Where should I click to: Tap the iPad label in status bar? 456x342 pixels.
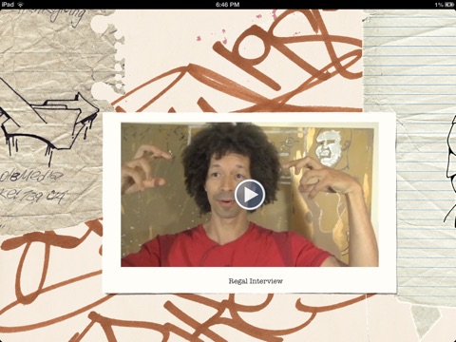tap(8, 5)
